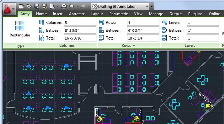Click the Rows field showing 4

143,22
